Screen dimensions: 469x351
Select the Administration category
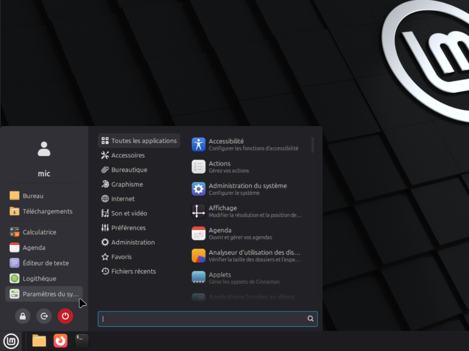tap(139, 242)
